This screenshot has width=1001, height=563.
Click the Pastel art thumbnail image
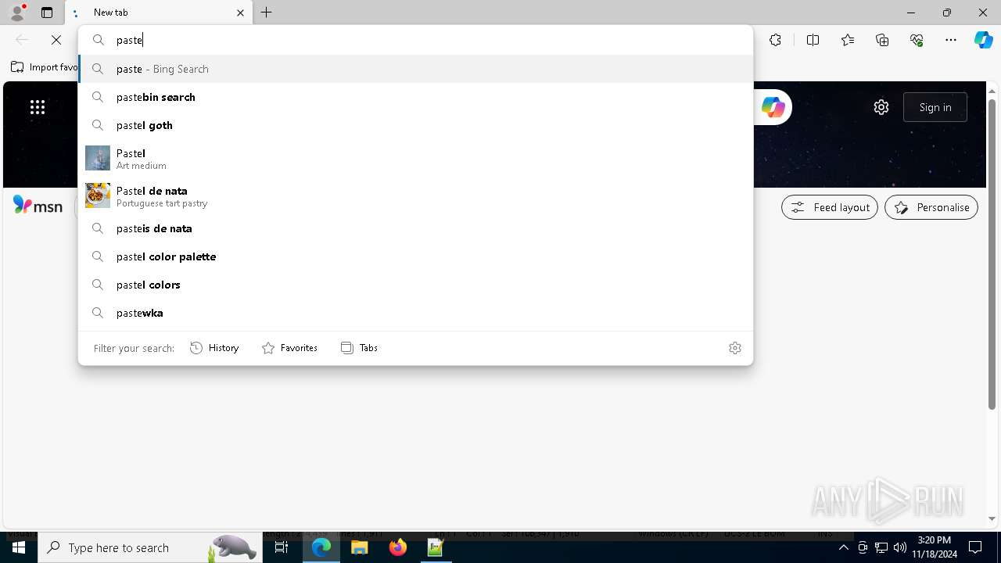pos(98,158)
